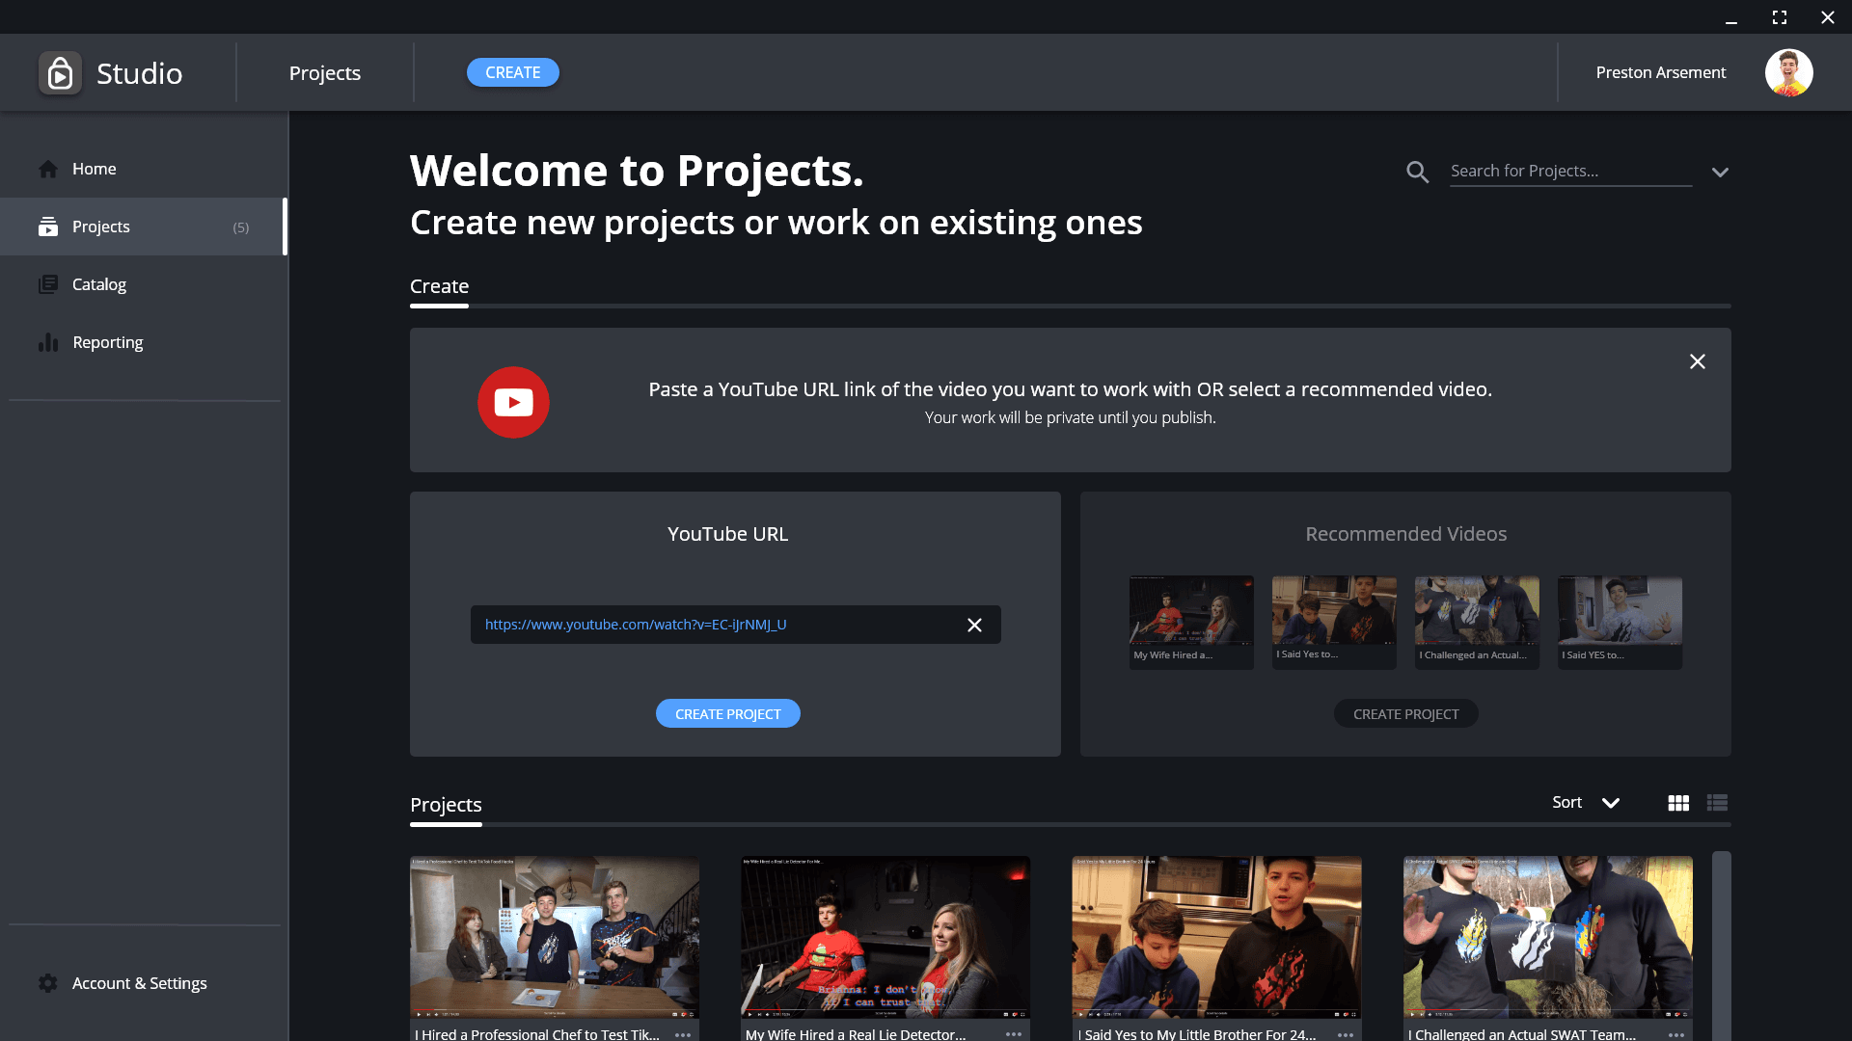Screen dimensions: 1852x1041
Task: Click the YouTube icon in the banner
Action: (512, 401)
